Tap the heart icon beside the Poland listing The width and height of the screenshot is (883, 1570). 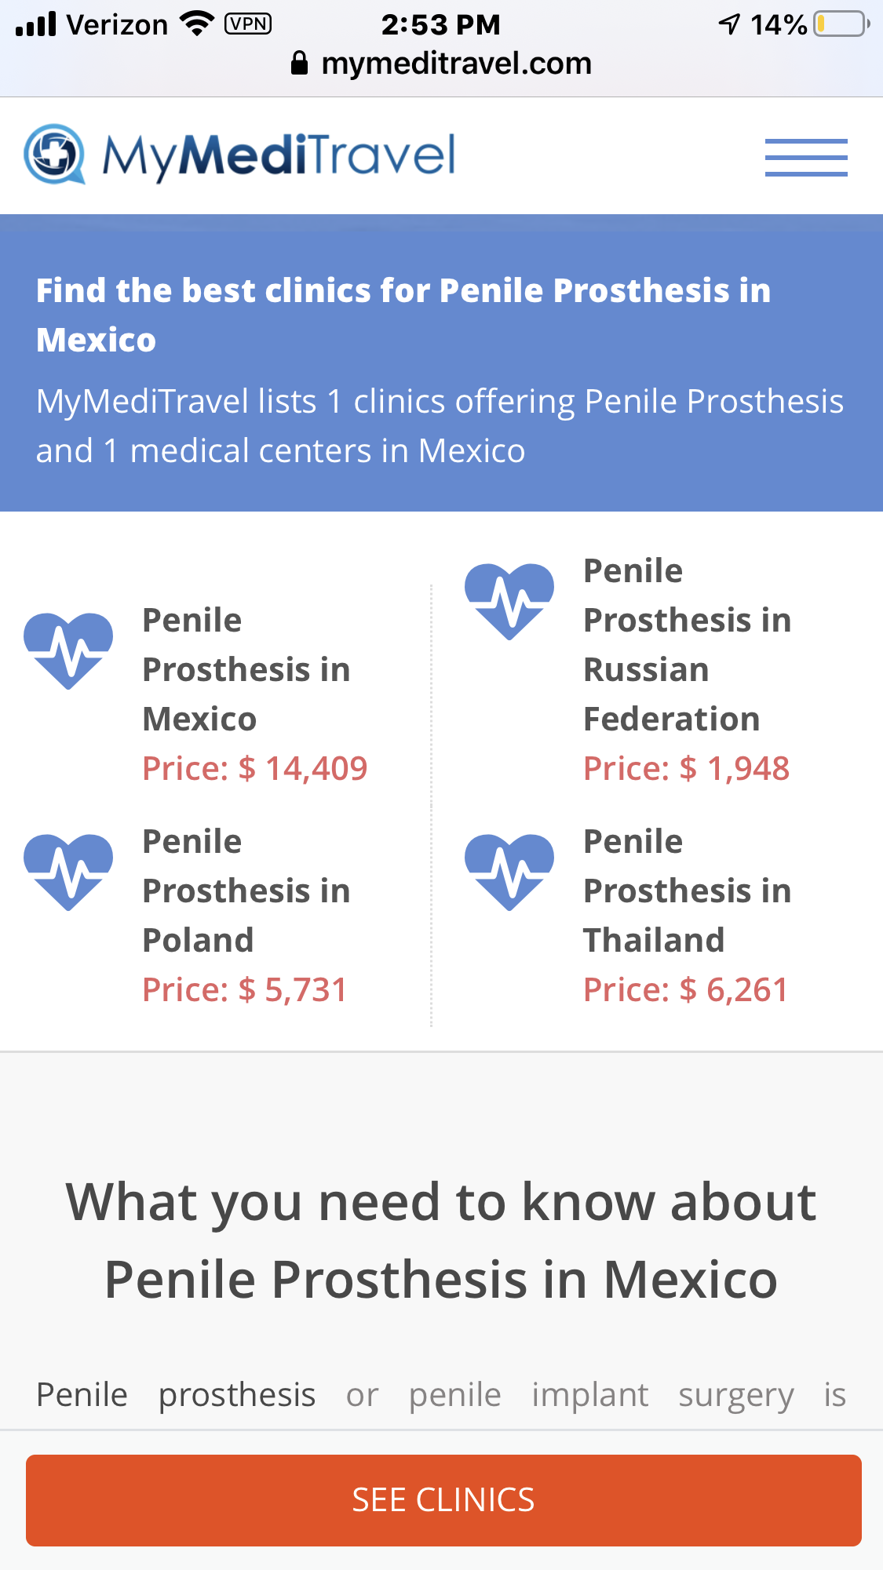tap(68, 872)
